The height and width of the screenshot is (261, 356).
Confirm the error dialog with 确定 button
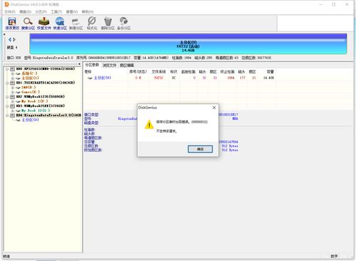tap(200, 149)
